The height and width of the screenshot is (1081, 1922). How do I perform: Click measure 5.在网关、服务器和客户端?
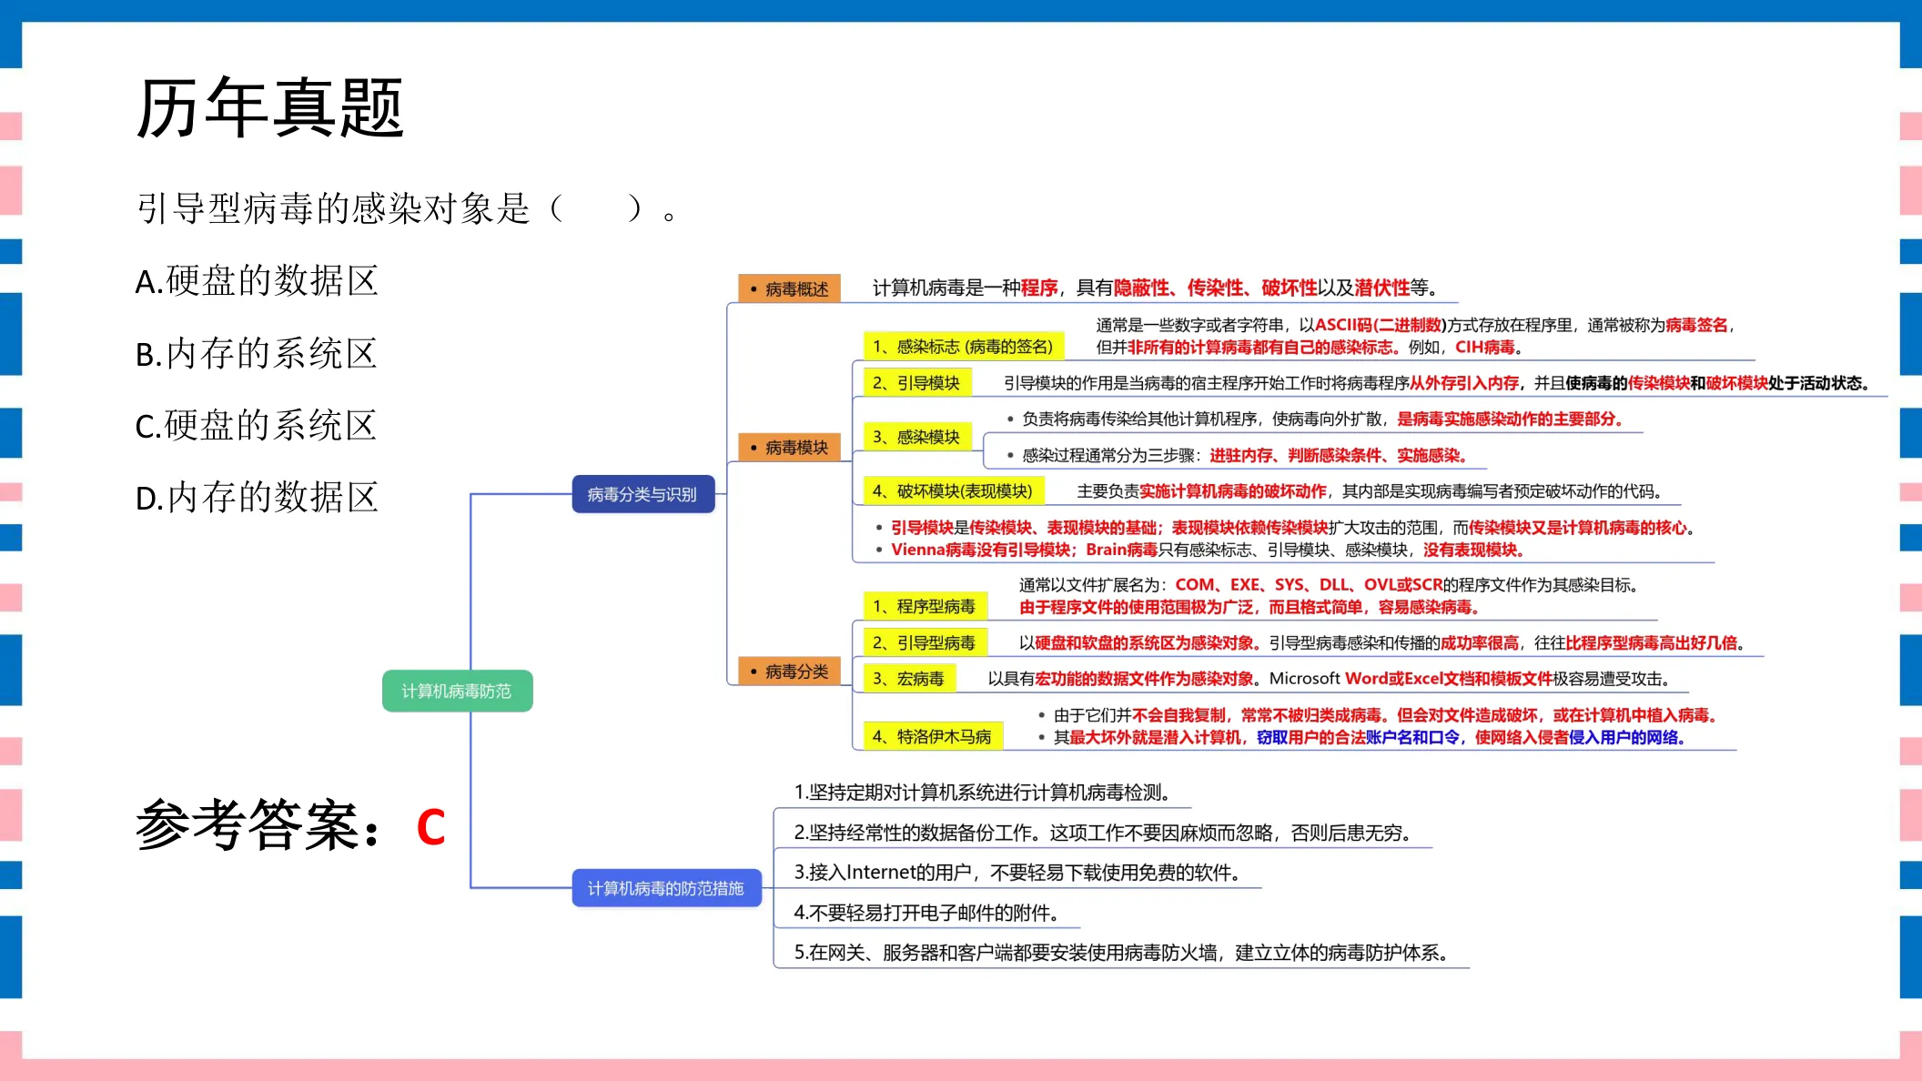[1122, 953]
